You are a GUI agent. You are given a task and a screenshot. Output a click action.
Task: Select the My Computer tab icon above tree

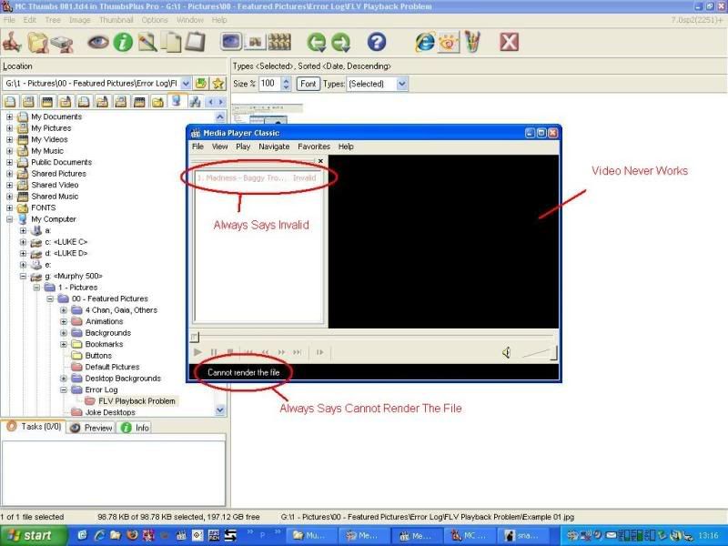[x=176, y=101]
